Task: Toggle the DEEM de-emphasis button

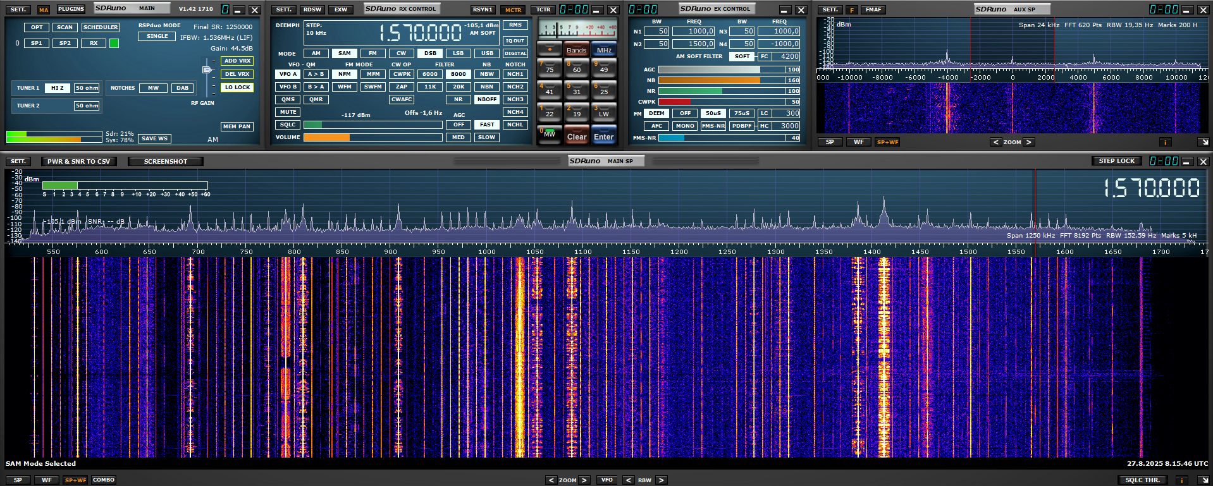Action: (656, 113)
